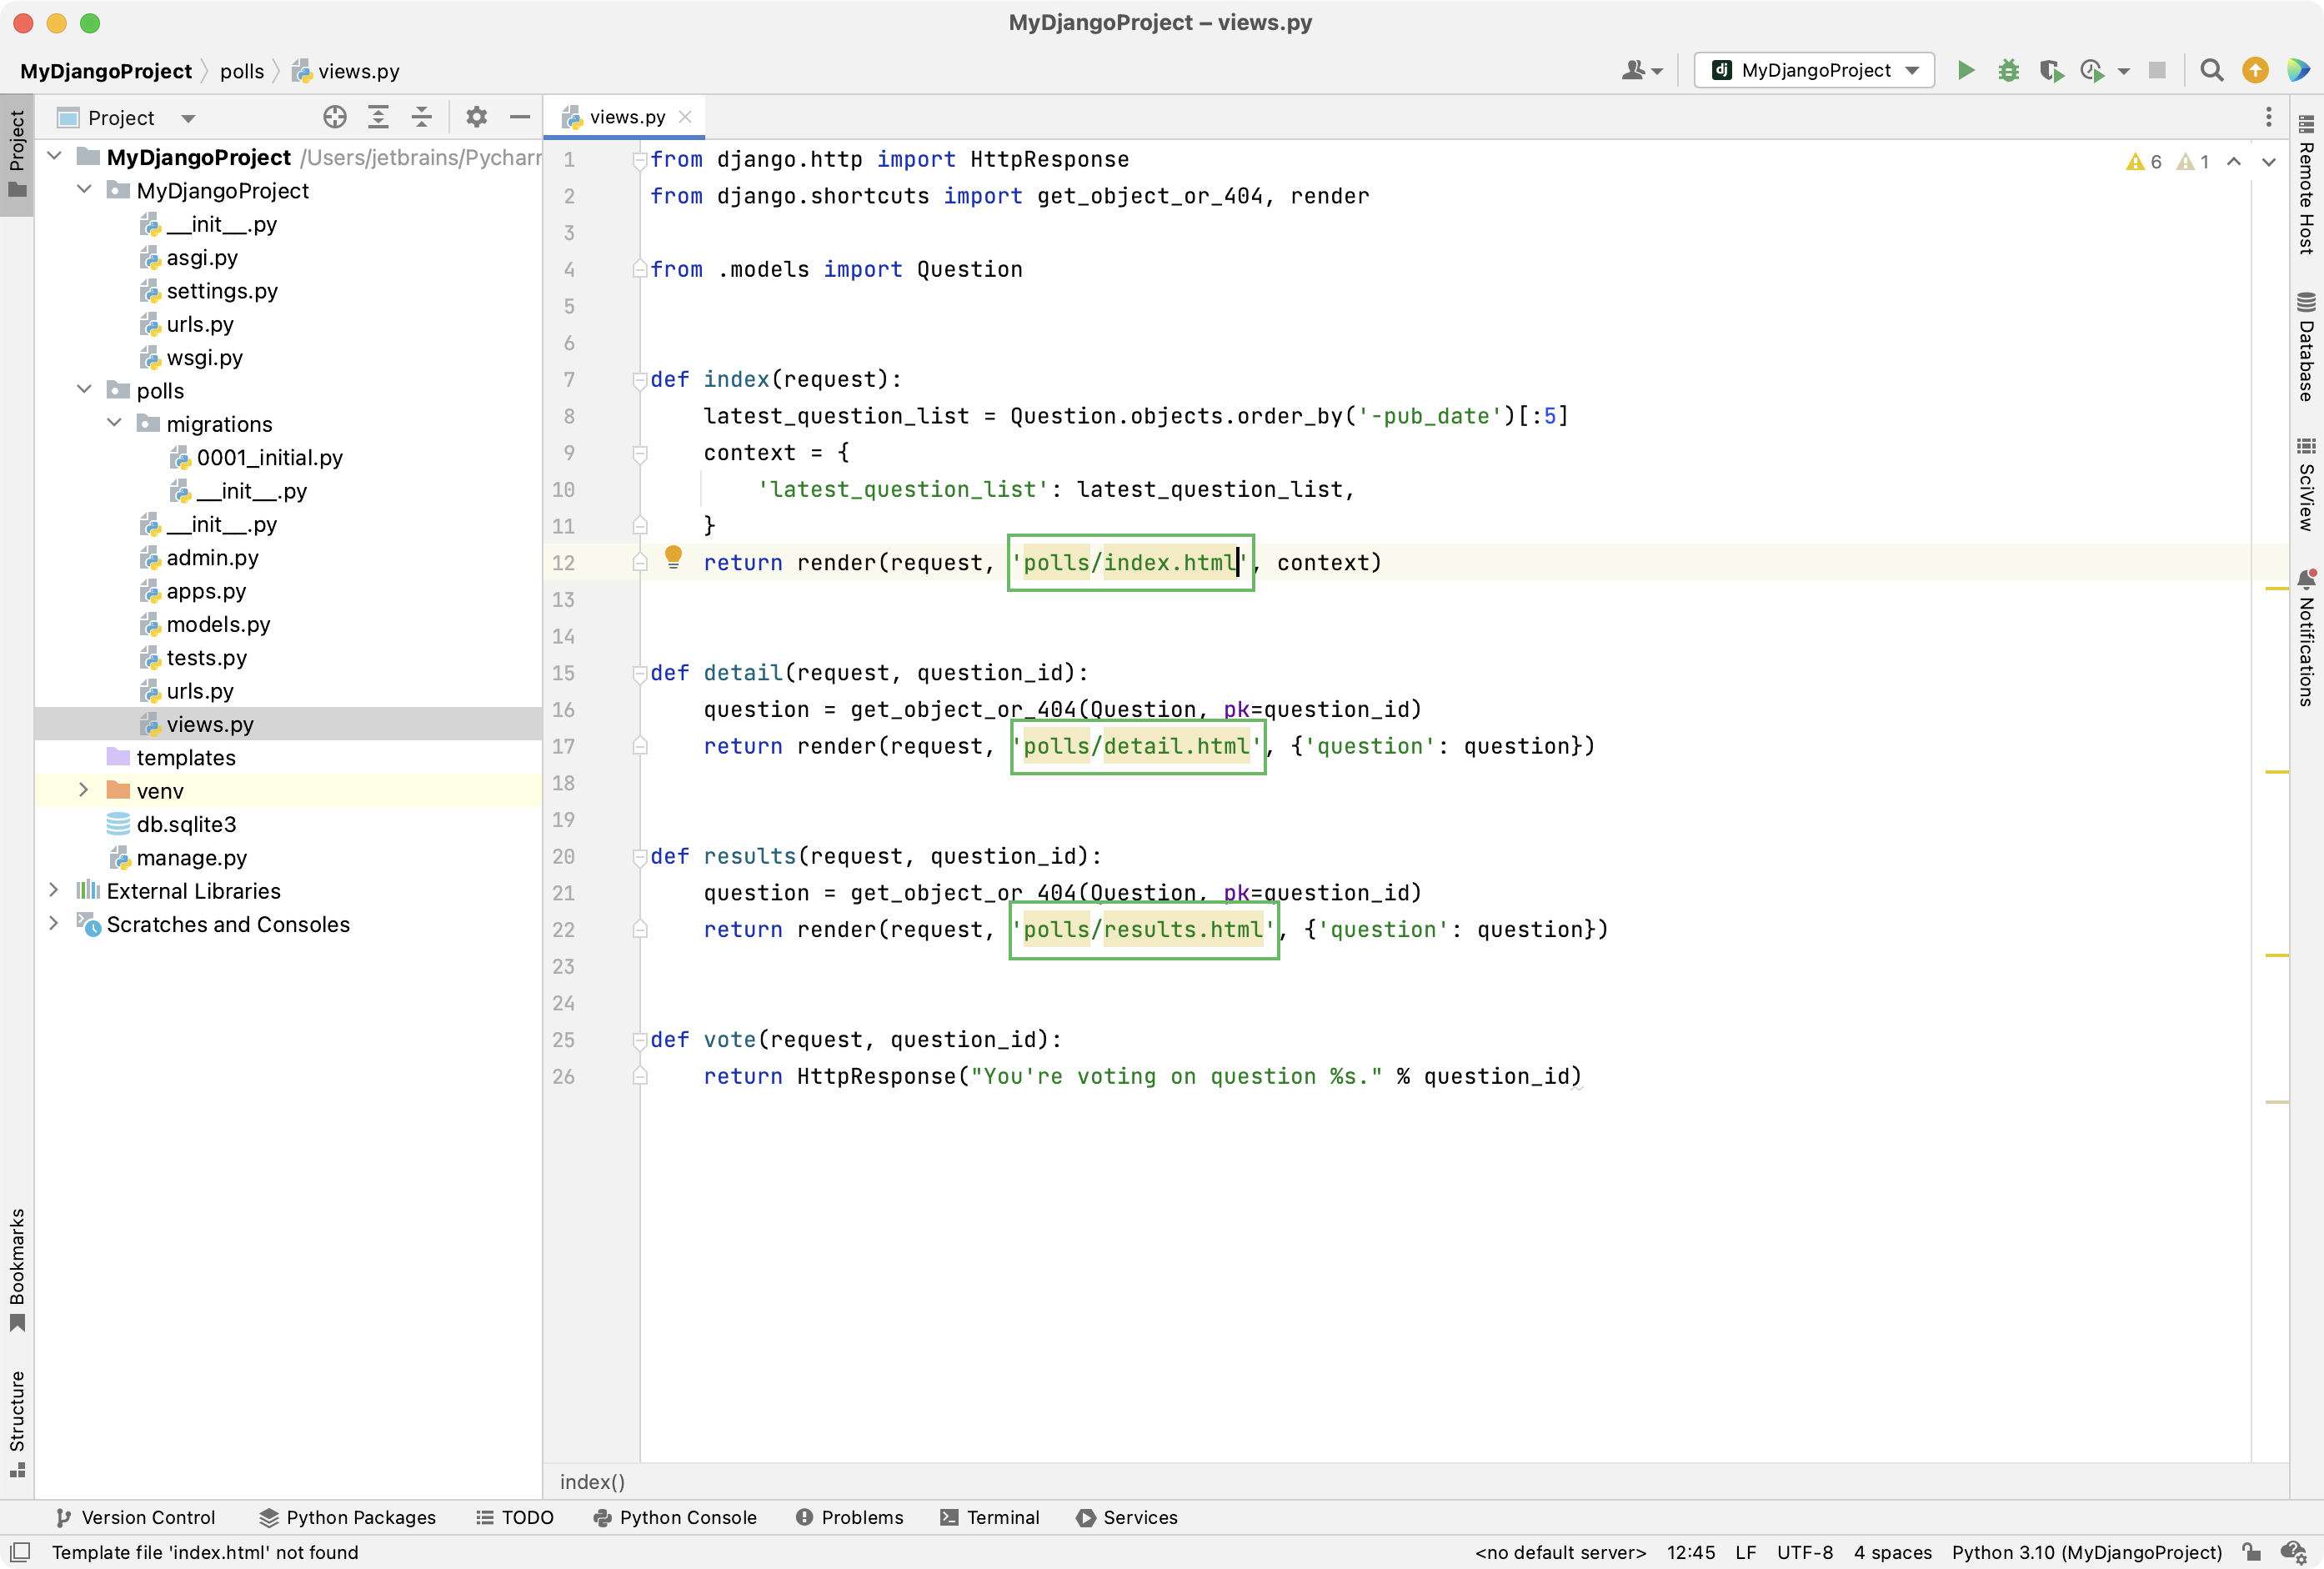
Task: Start debugging with the debug icon
Action: 2008,70
